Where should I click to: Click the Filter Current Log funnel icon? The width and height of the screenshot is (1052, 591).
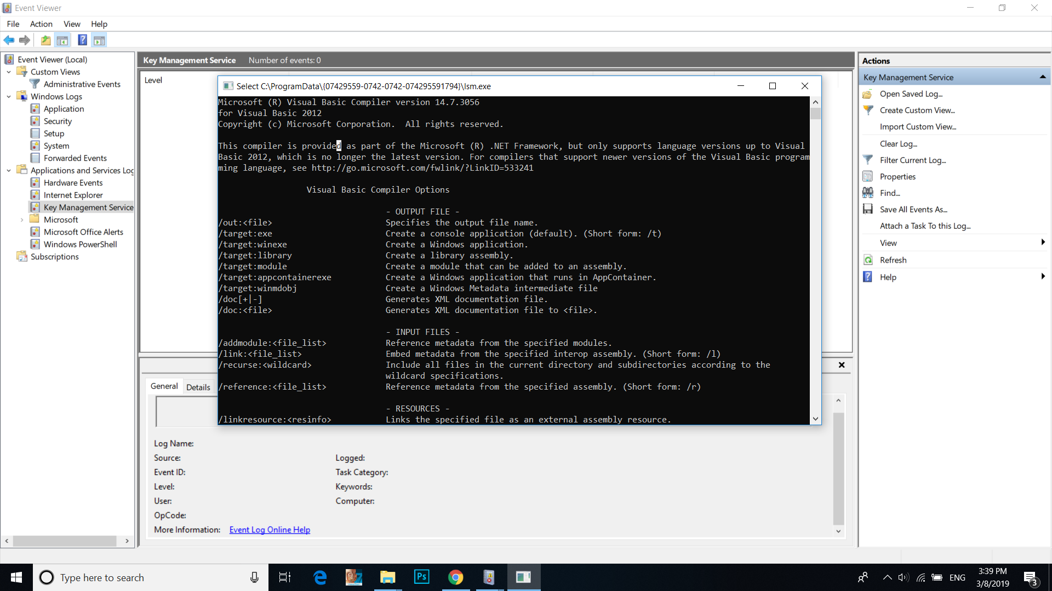868,160
